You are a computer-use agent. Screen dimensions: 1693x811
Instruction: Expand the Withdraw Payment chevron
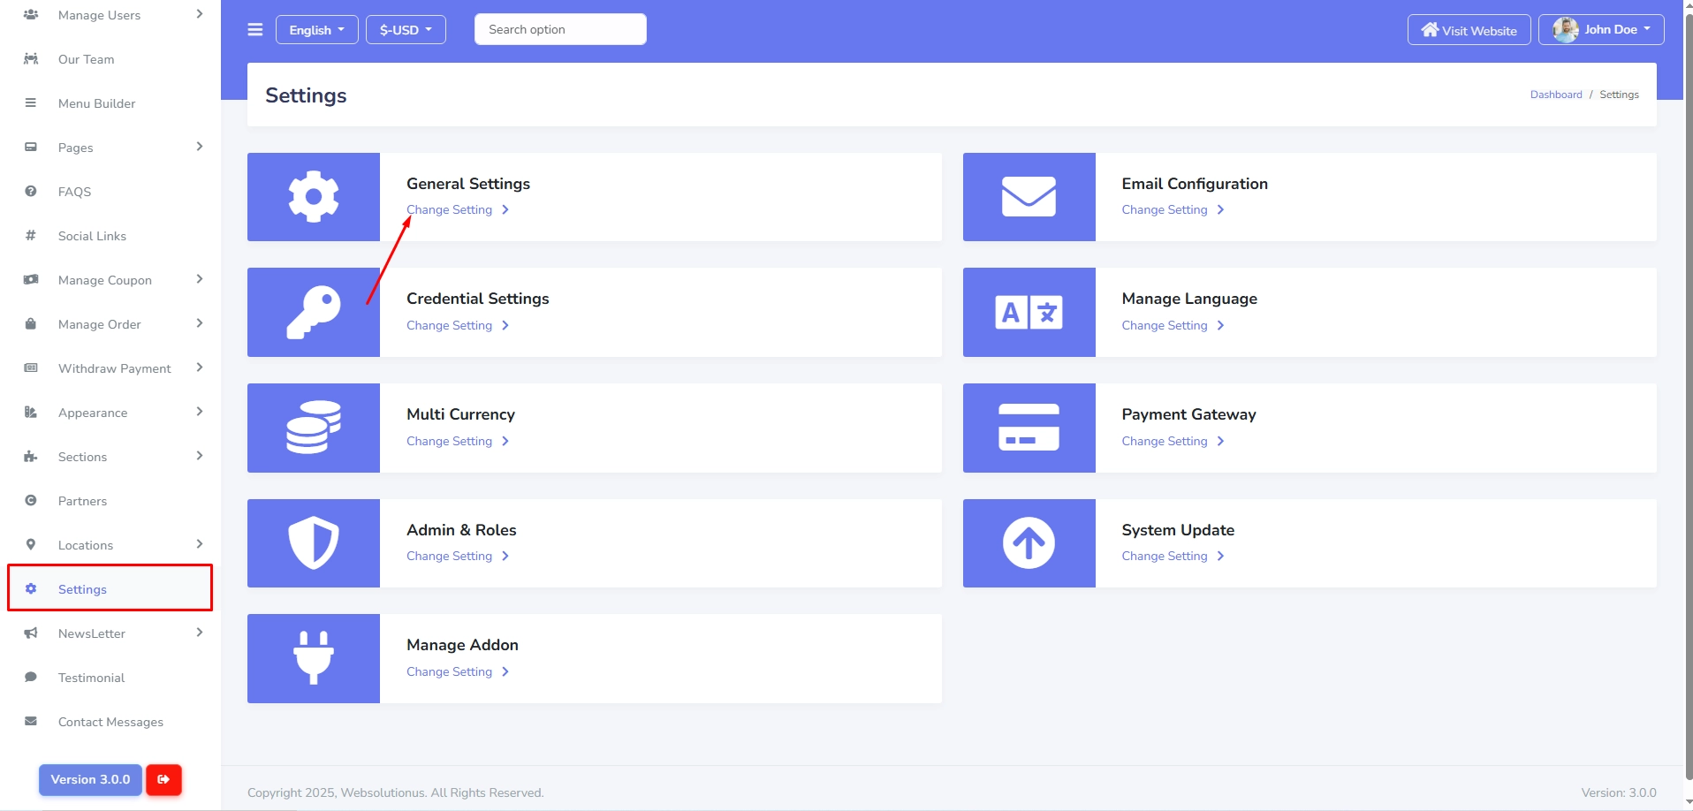pos(200,368)
